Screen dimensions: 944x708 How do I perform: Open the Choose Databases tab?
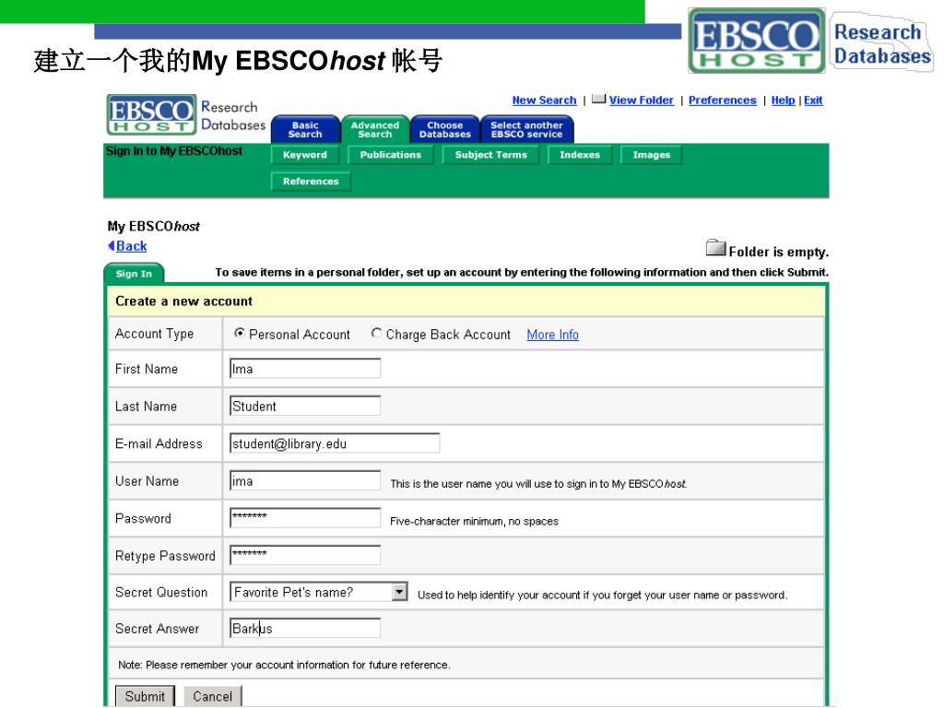445,129
